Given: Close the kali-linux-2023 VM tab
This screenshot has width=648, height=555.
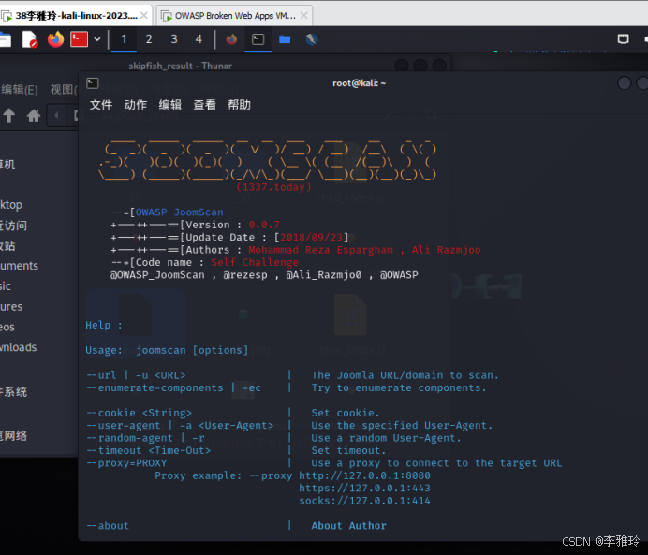Looking at the screenshot, I should [x=144, y=15].
